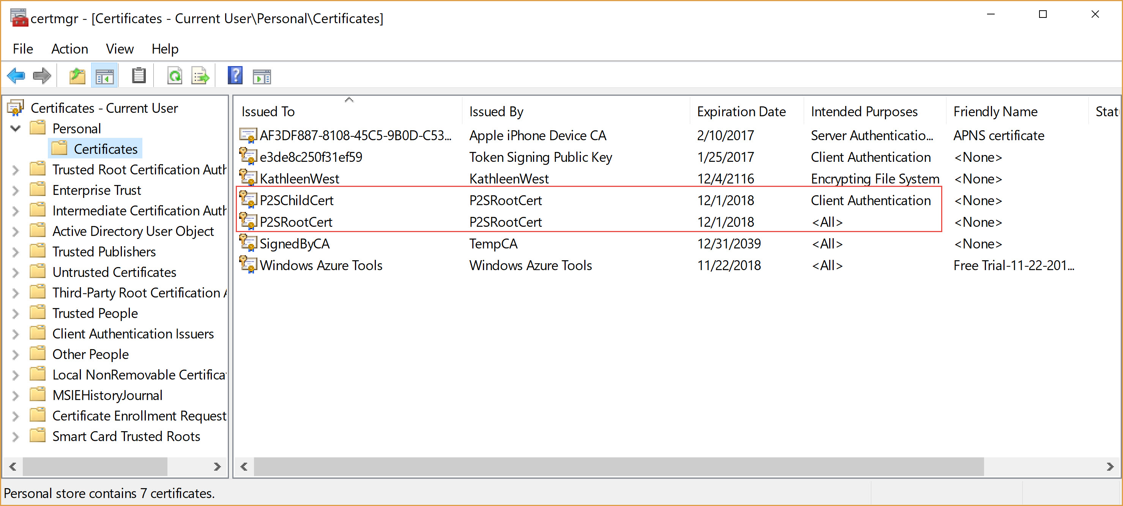Select Local NonRemovable Certificates tree item
The width and height of the screenshot is (1123, 506).
coord(139,374)
